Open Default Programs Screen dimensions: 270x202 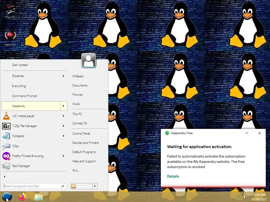[x=84, y=152]
